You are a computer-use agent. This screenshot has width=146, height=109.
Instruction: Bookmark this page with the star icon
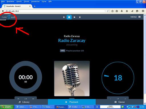click(112, 11)
